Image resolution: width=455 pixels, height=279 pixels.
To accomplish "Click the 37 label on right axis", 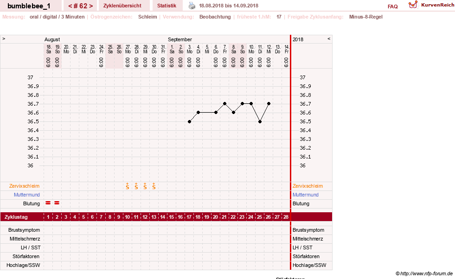I will click(x=302, y=77).
